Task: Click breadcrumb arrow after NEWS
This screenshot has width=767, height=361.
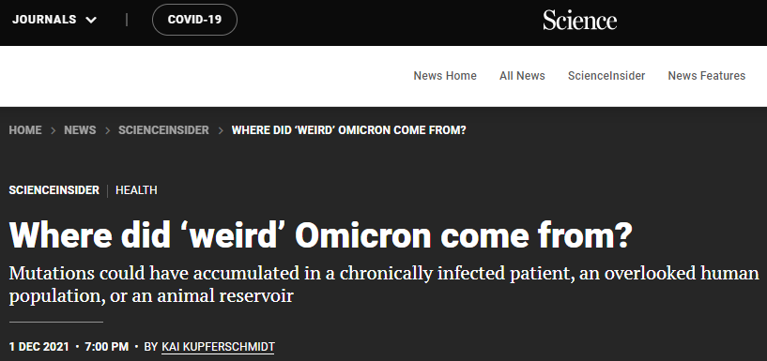Action: 107,130
